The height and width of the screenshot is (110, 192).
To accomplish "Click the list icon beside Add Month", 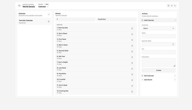I will pyautogui.click(x=142, y=80).
